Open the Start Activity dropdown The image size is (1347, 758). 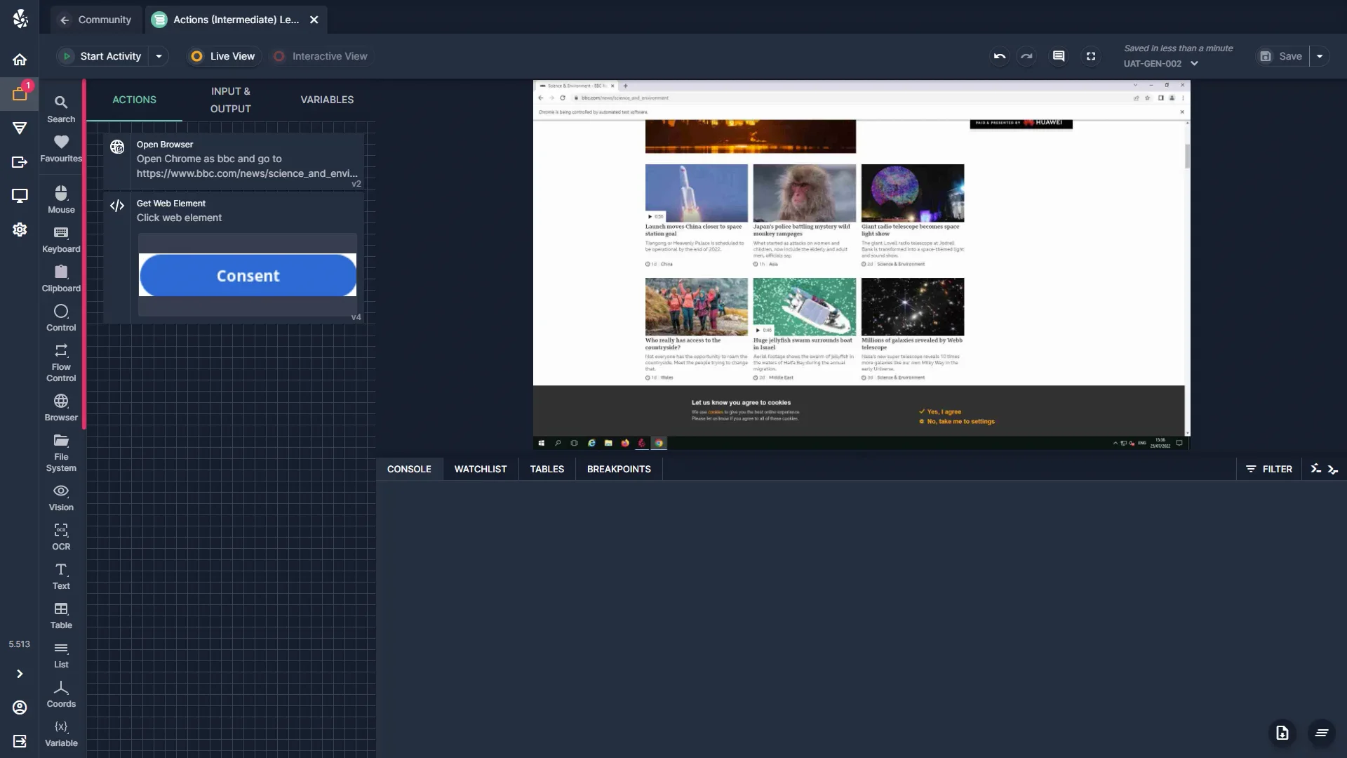click(159, 56)
